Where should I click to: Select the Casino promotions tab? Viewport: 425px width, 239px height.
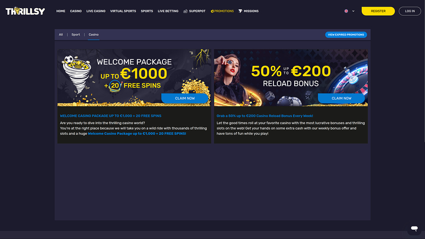tap(94, 35)
